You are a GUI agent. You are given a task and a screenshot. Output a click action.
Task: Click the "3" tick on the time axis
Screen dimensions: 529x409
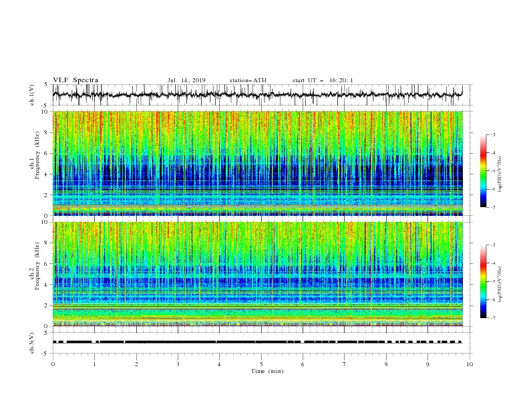coord(178,364)
